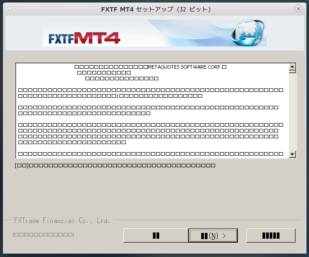Click the blue wave graphic in the banner
Image resolution: width=309 pixels, height=257 pixels.
(189, 33)
